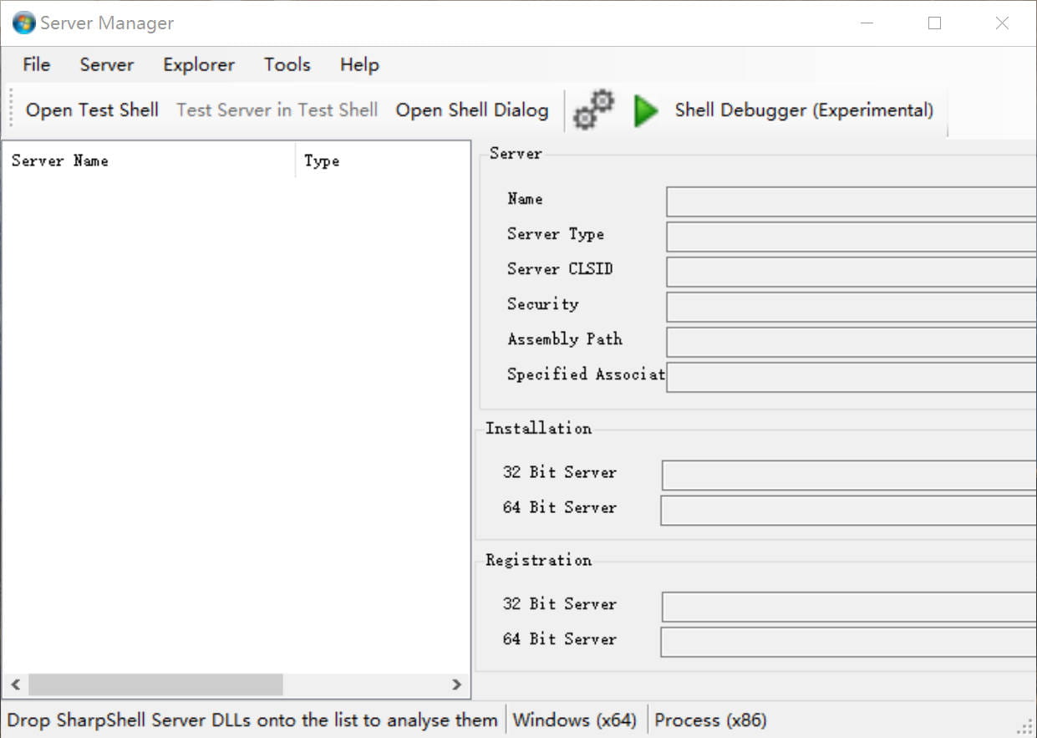Open the Explorer menu
This screenshot has width=1037, height=738.
click(x=199, y=64)
